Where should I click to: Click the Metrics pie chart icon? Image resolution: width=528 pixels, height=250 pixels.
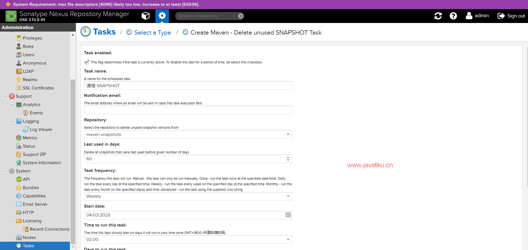click(19, 138)
